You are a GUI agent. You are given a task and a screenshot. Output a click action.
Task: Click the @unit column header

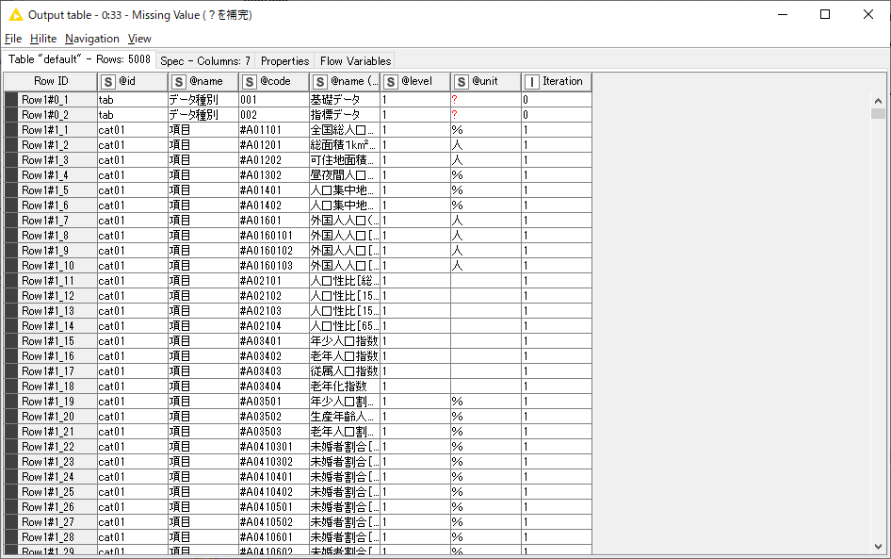(486, 81)
